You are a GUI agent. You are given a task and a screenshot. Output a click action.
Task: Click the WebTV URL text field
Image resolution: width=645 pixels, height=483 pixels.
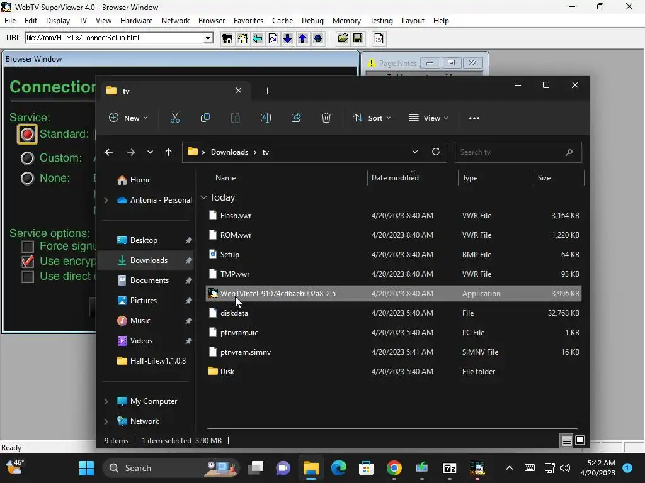point(114,38)
